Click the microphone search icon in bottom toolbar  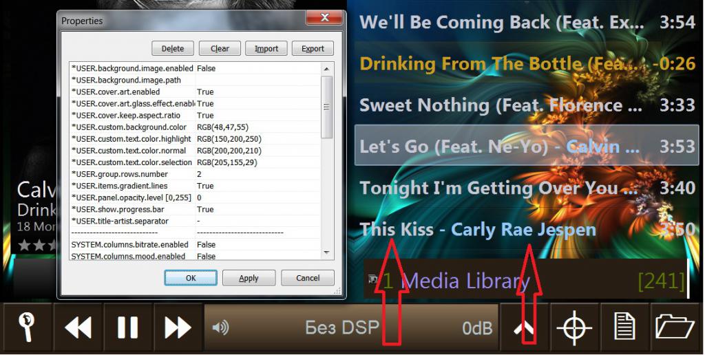[28, 327]
